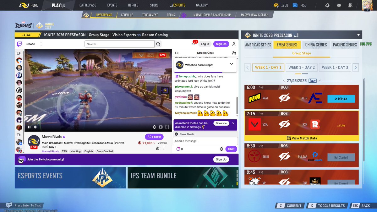This screenshot has height=212, width=377.
Task: Click Pulsar Esports logo in 8:30 match
Action: pyautogui.click(x=315, y=156)
